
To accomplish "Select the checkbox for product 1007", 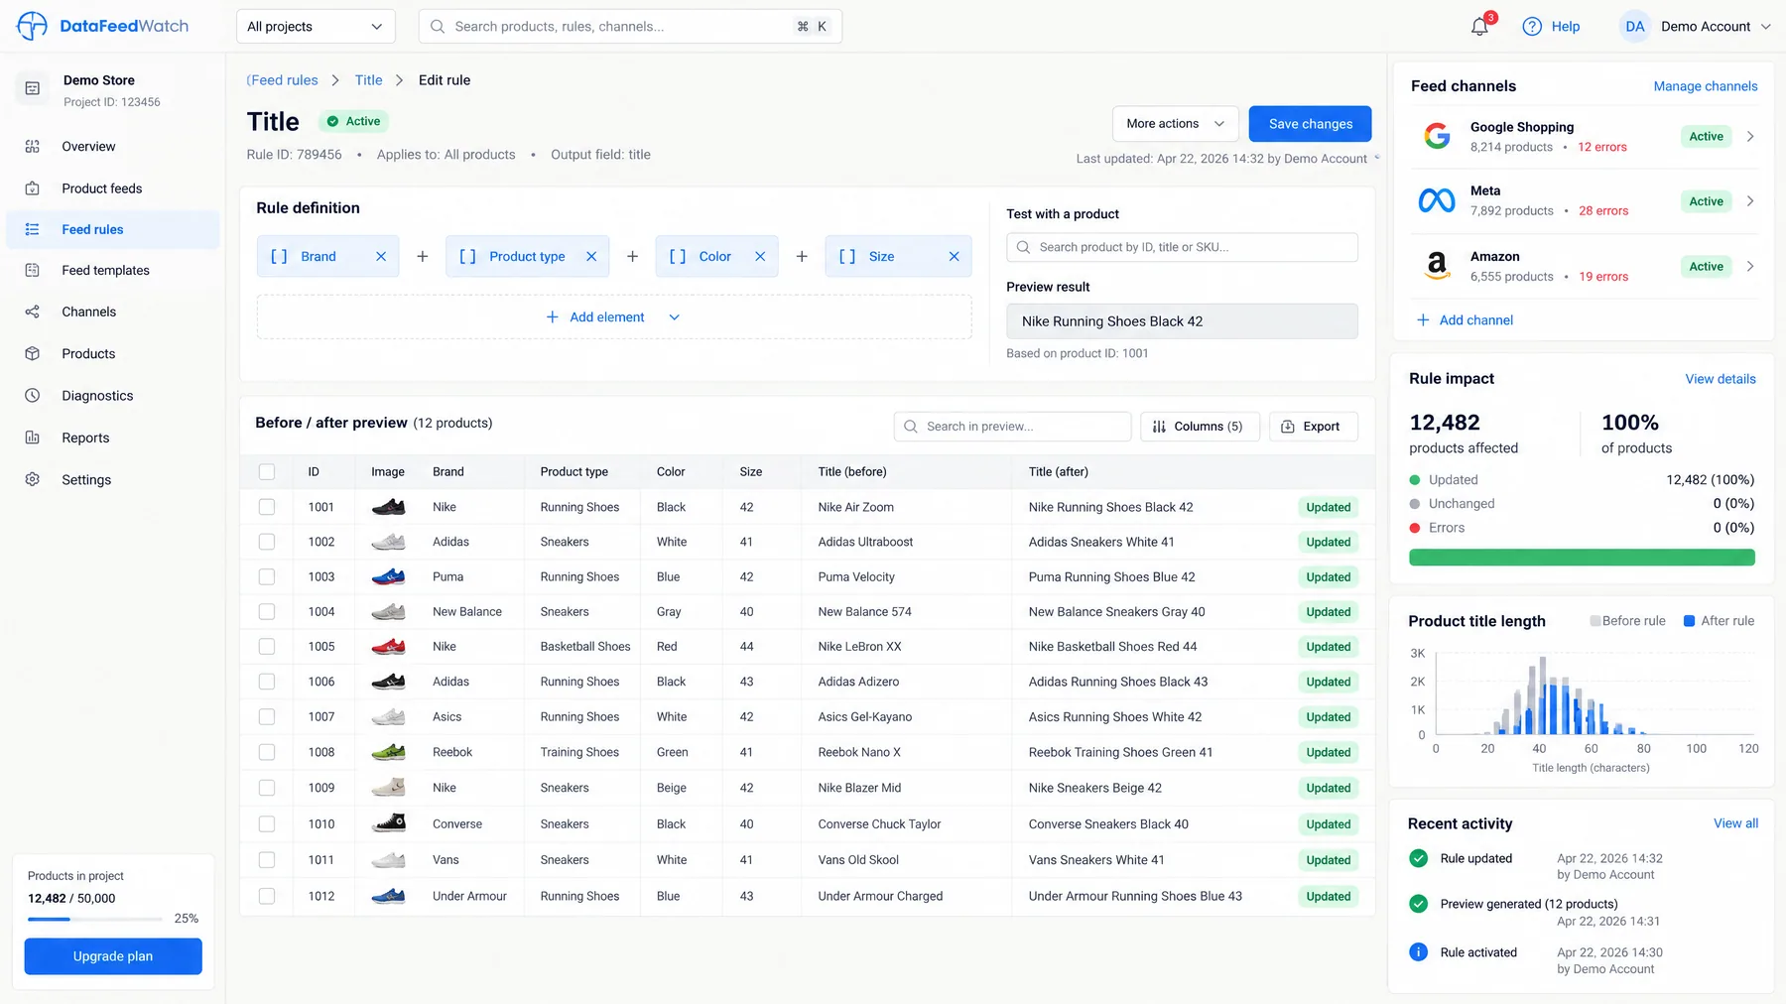I will click(x=267, y=716).
